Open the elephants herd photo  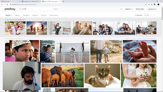coord(63,76)
